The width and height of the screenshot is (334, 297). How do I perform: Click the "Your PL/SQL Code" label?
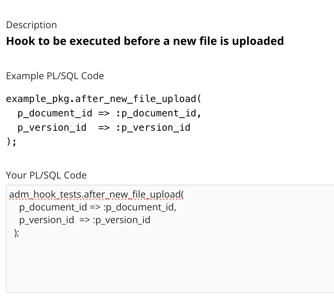pos(46,175)
